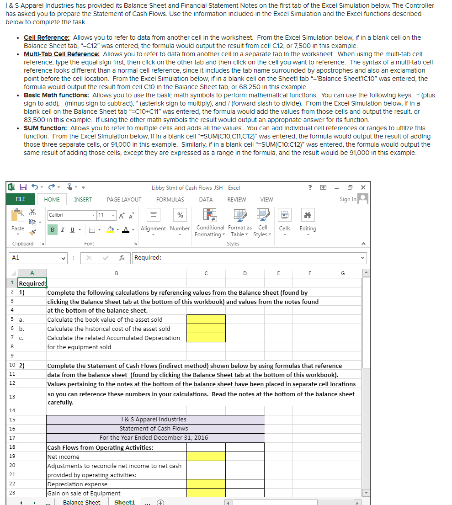Select the Sheet1 worksheet tab

124,502
